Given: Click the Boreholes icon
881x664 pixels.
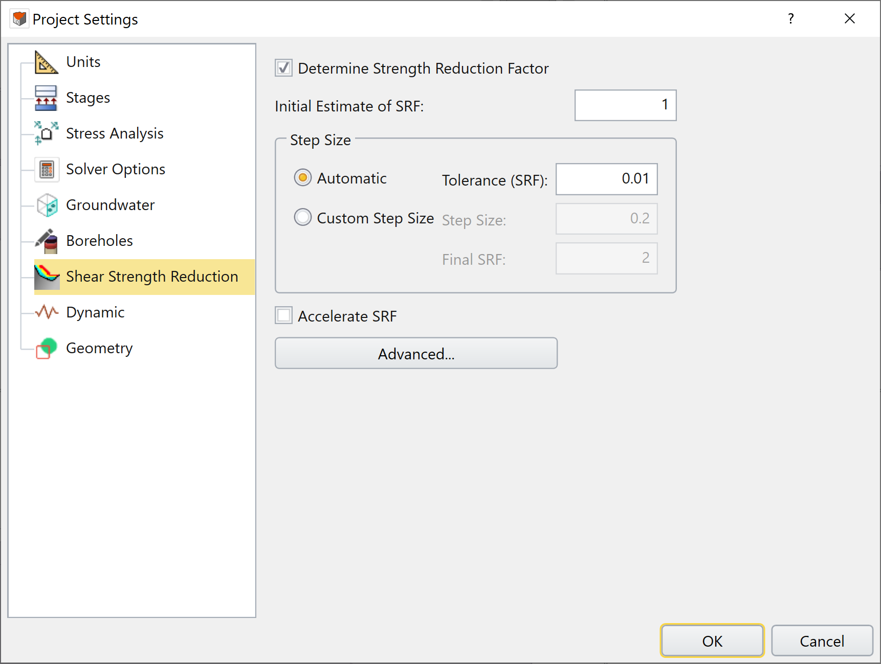Looking at the screenshot, I should (x=47, y=241).
